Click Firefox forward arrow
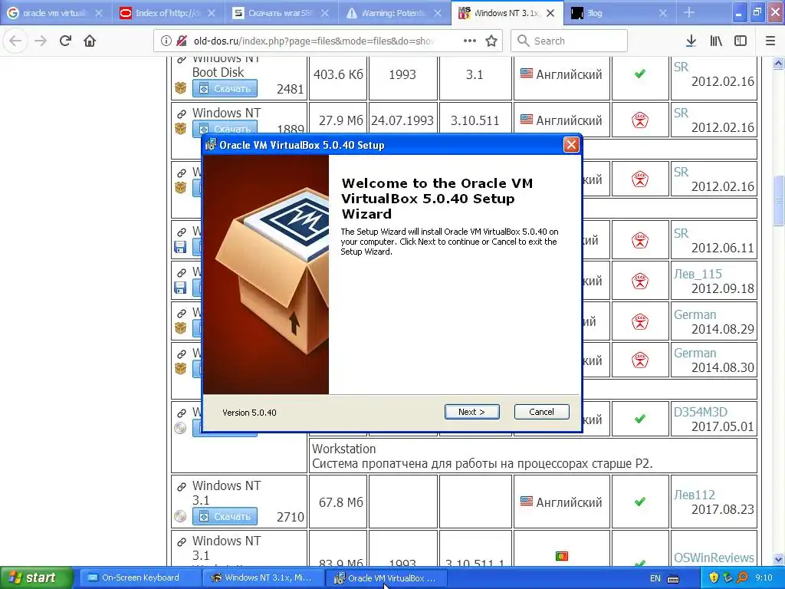This screenshot has width=785, height=589. (41, 41)
